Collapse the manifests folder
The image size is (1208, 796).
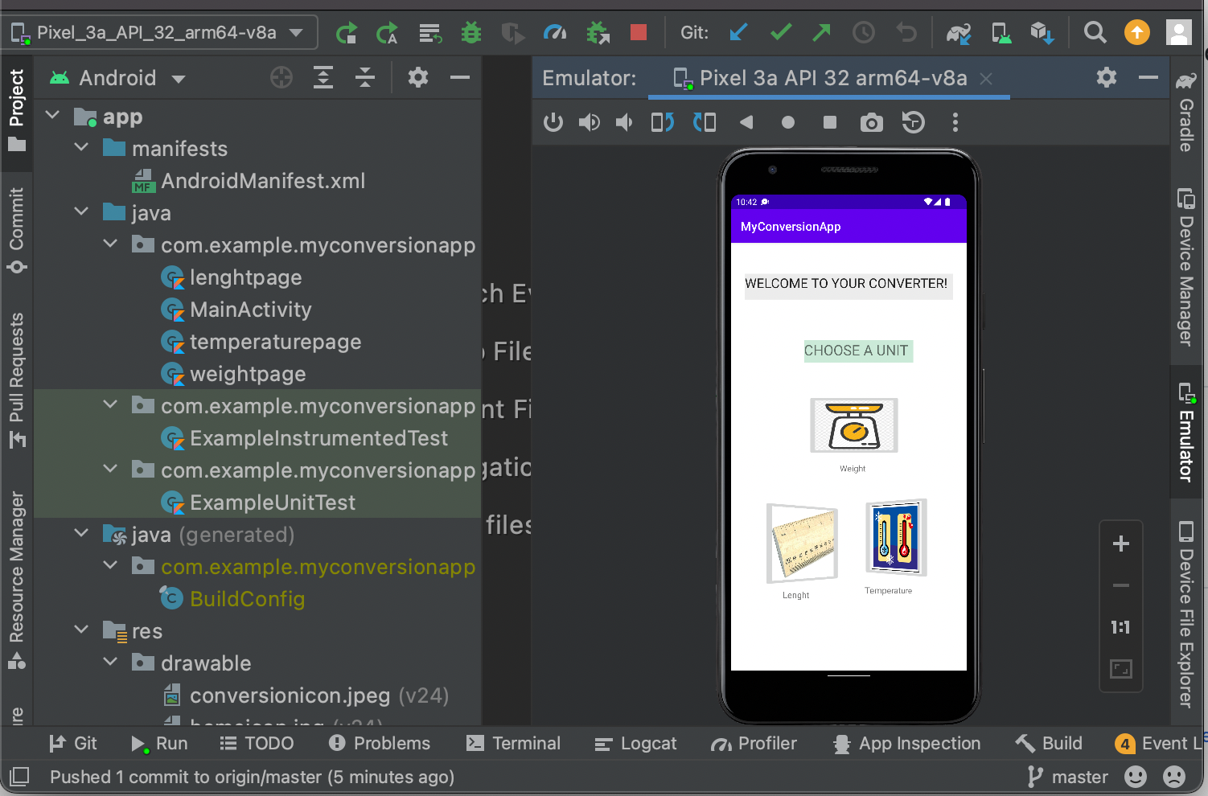(x=81, y=149)
